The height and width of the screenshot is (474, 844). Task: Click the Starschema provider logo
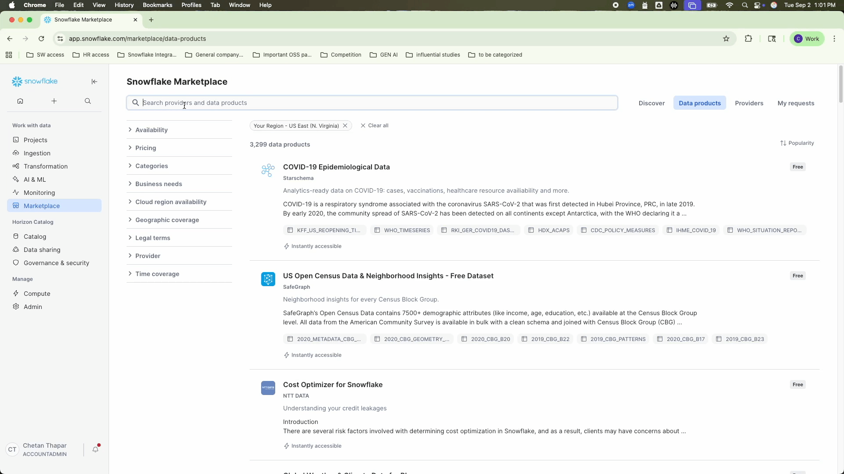(x=268, y=170)
